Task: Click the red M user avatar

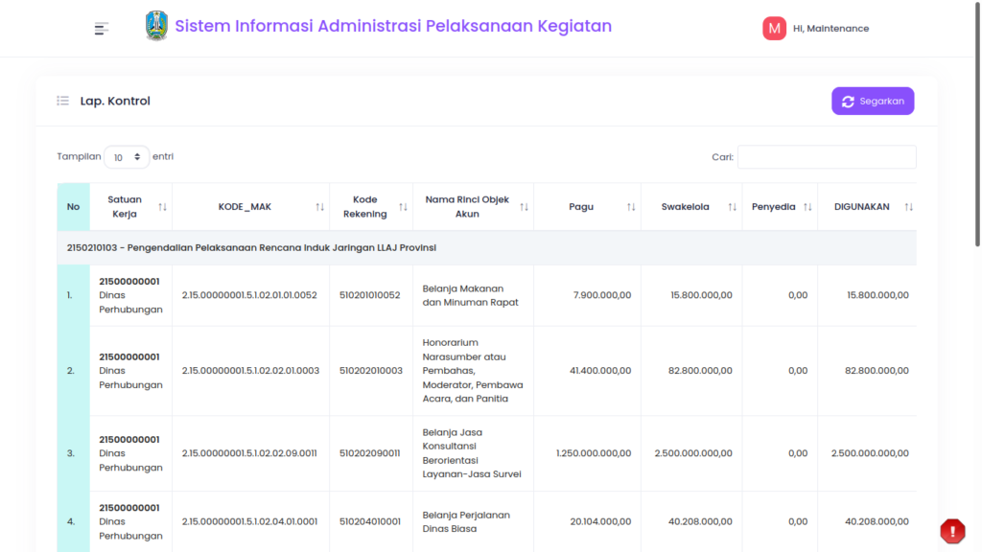Action: click(x=774, y=28)
